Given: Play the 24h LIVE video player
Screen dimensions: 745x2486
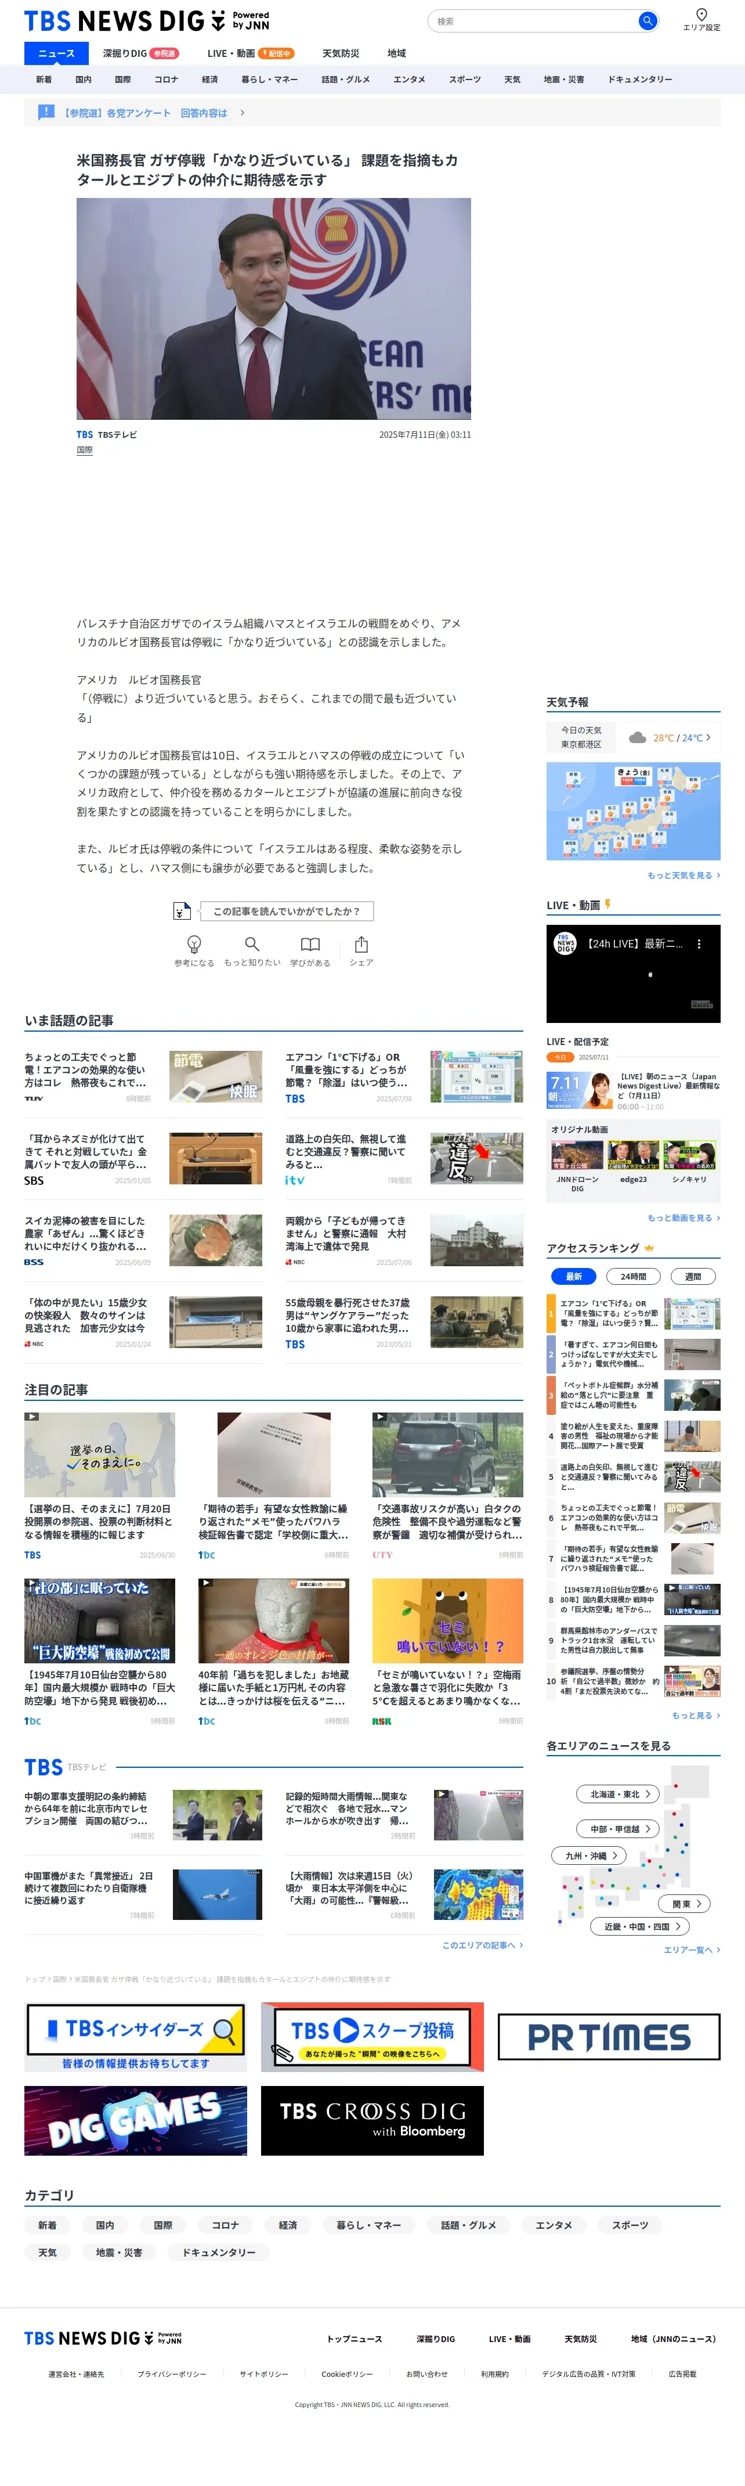Looking at the screenshot, I should point(633,974).
